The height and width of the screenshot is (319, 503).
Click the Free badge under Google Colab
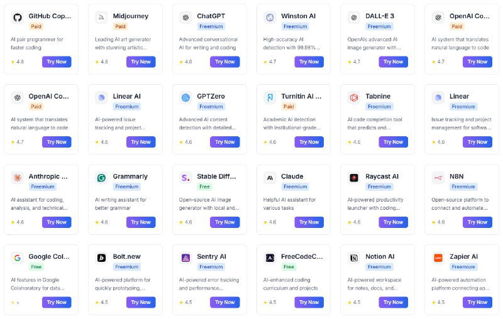36,267
